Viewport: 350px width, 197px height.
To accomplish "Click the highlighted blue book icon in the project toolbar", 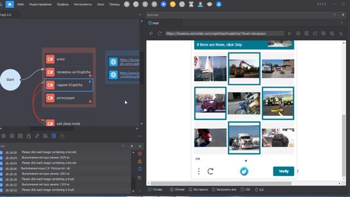I will coord(54,136).
